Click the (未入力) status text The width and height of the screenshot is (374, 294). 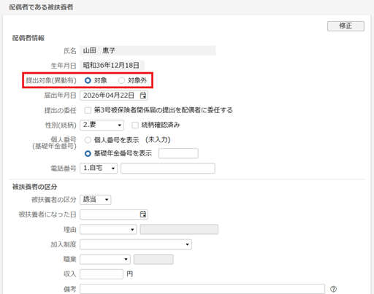[x=158, y=140]
